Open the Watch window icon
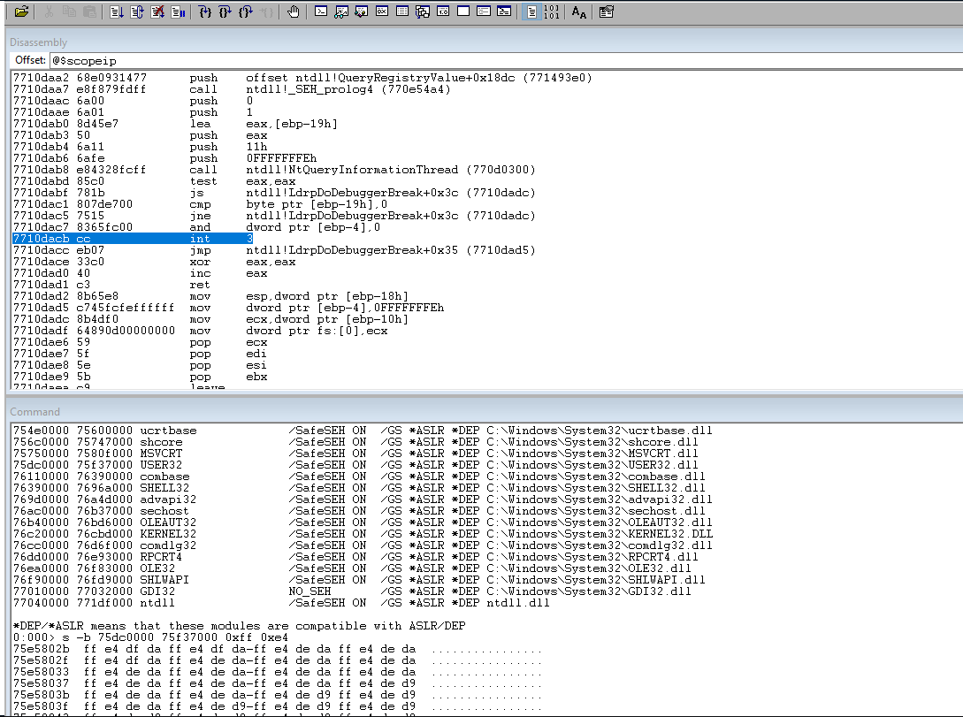 click(340, 12)
